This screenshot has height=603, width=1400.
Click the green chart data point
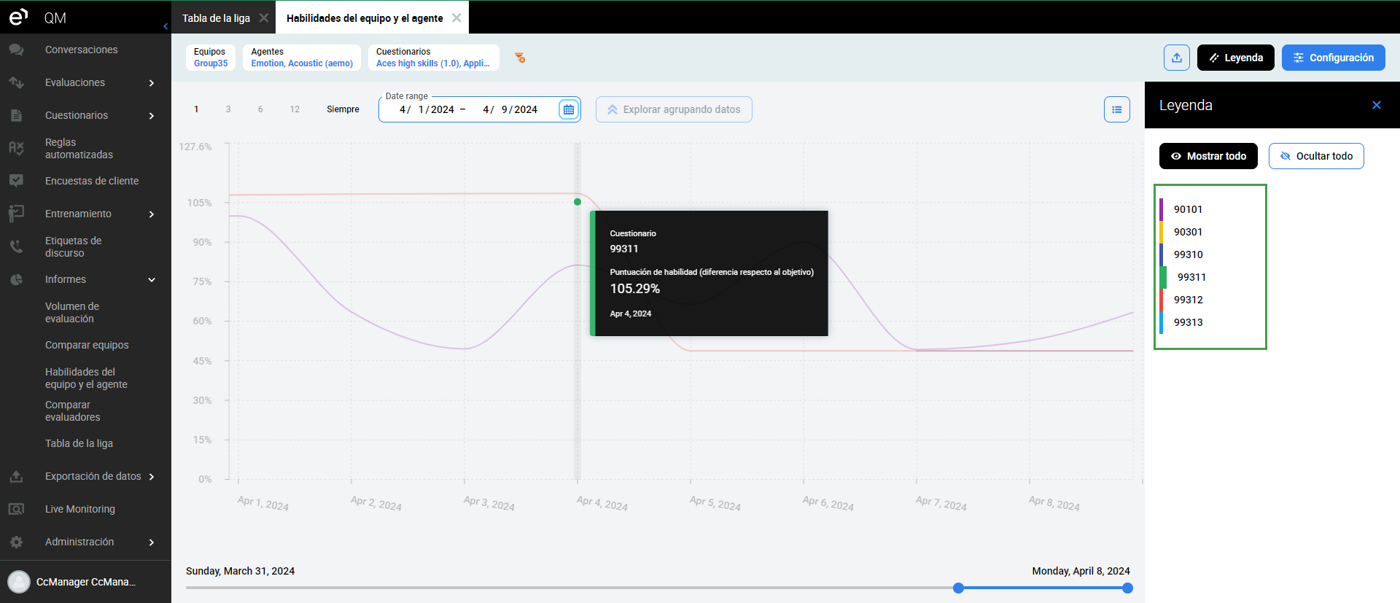tap(577, 202)
